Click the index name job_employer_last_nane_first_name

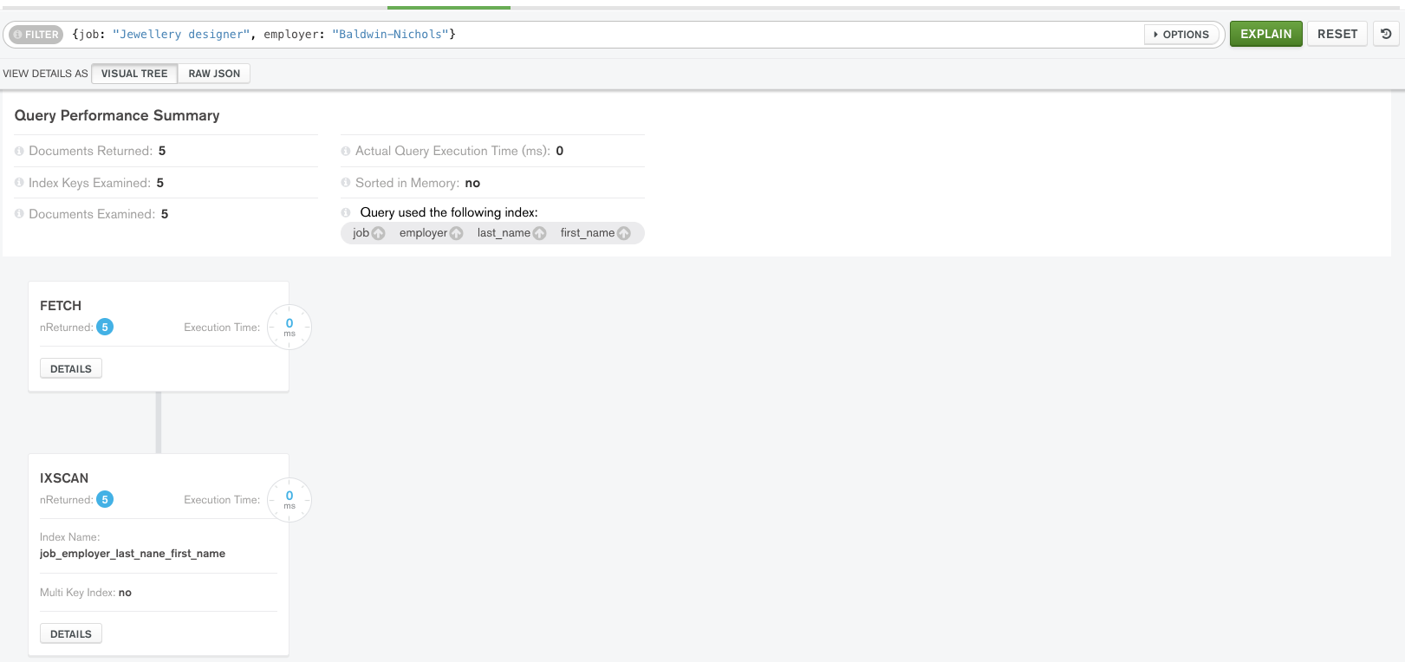133,554
